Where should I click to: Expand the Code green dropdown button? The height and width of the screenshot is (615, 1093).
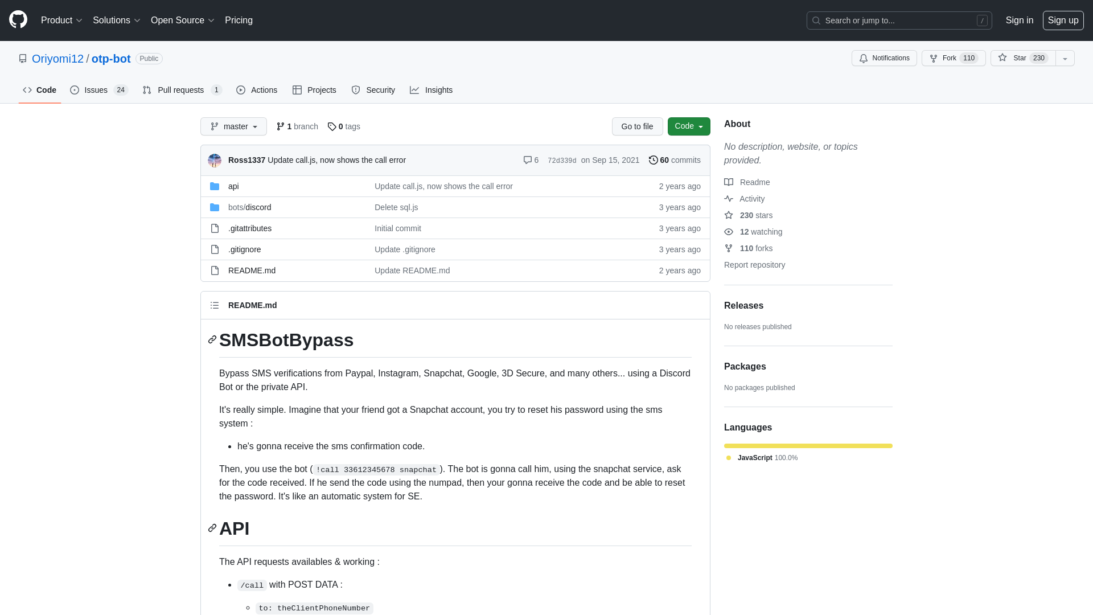click(x=688, y=126)
